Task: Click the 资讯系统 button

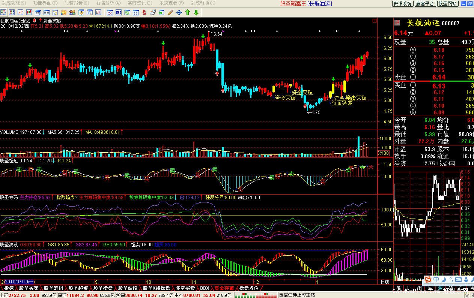Action: click(403, 3)
